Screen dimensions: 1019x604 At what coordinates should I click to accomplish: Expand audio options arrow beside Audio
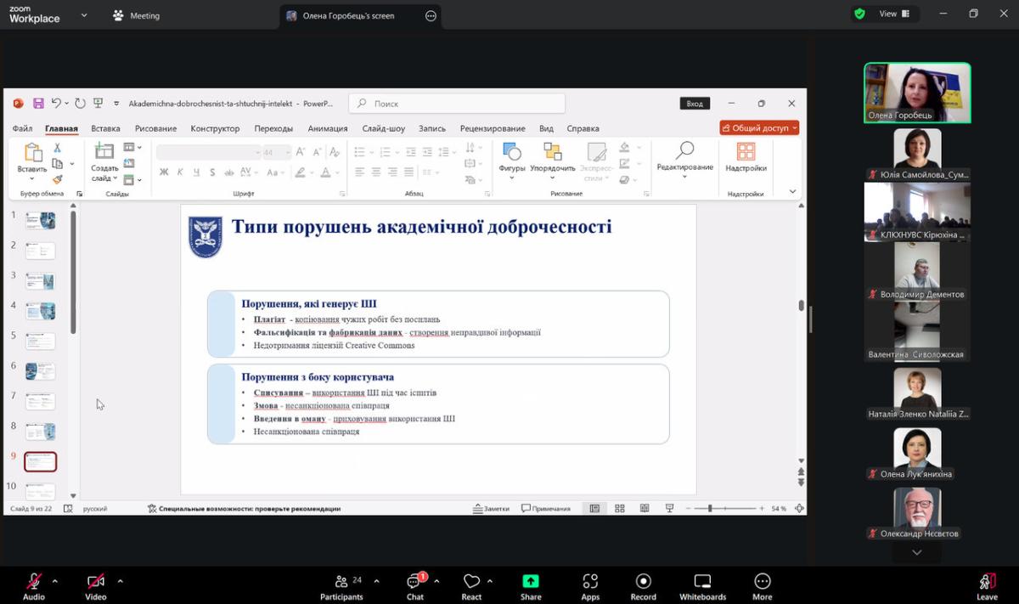(x=55, y=581)
